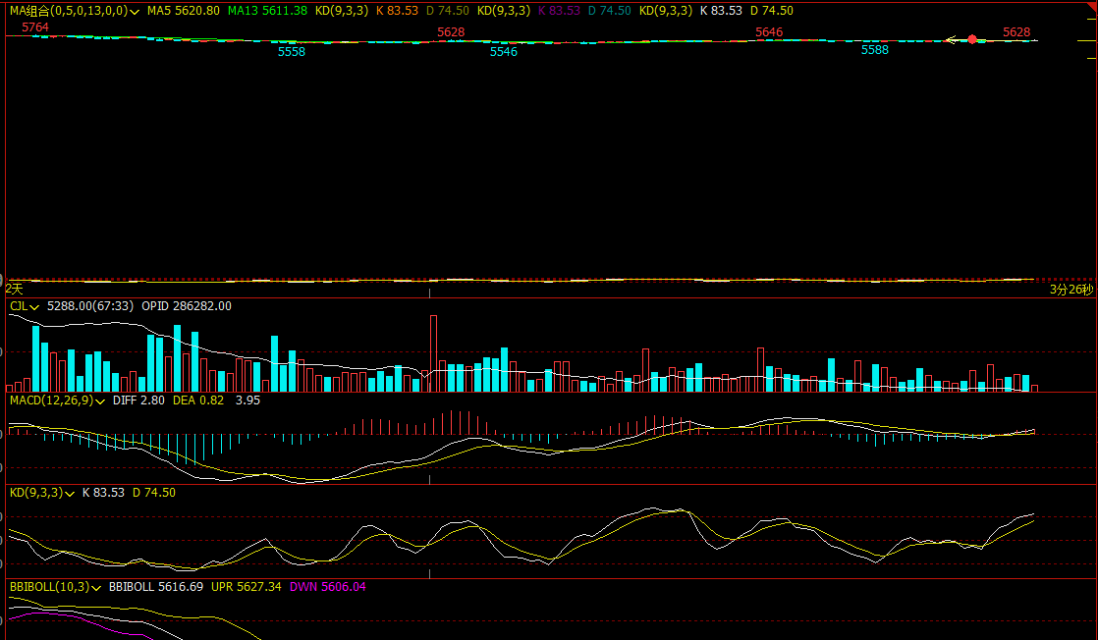Click the 5646 peak price label
The width and height of the screenshot is (1098, 640).
(769, 32)
